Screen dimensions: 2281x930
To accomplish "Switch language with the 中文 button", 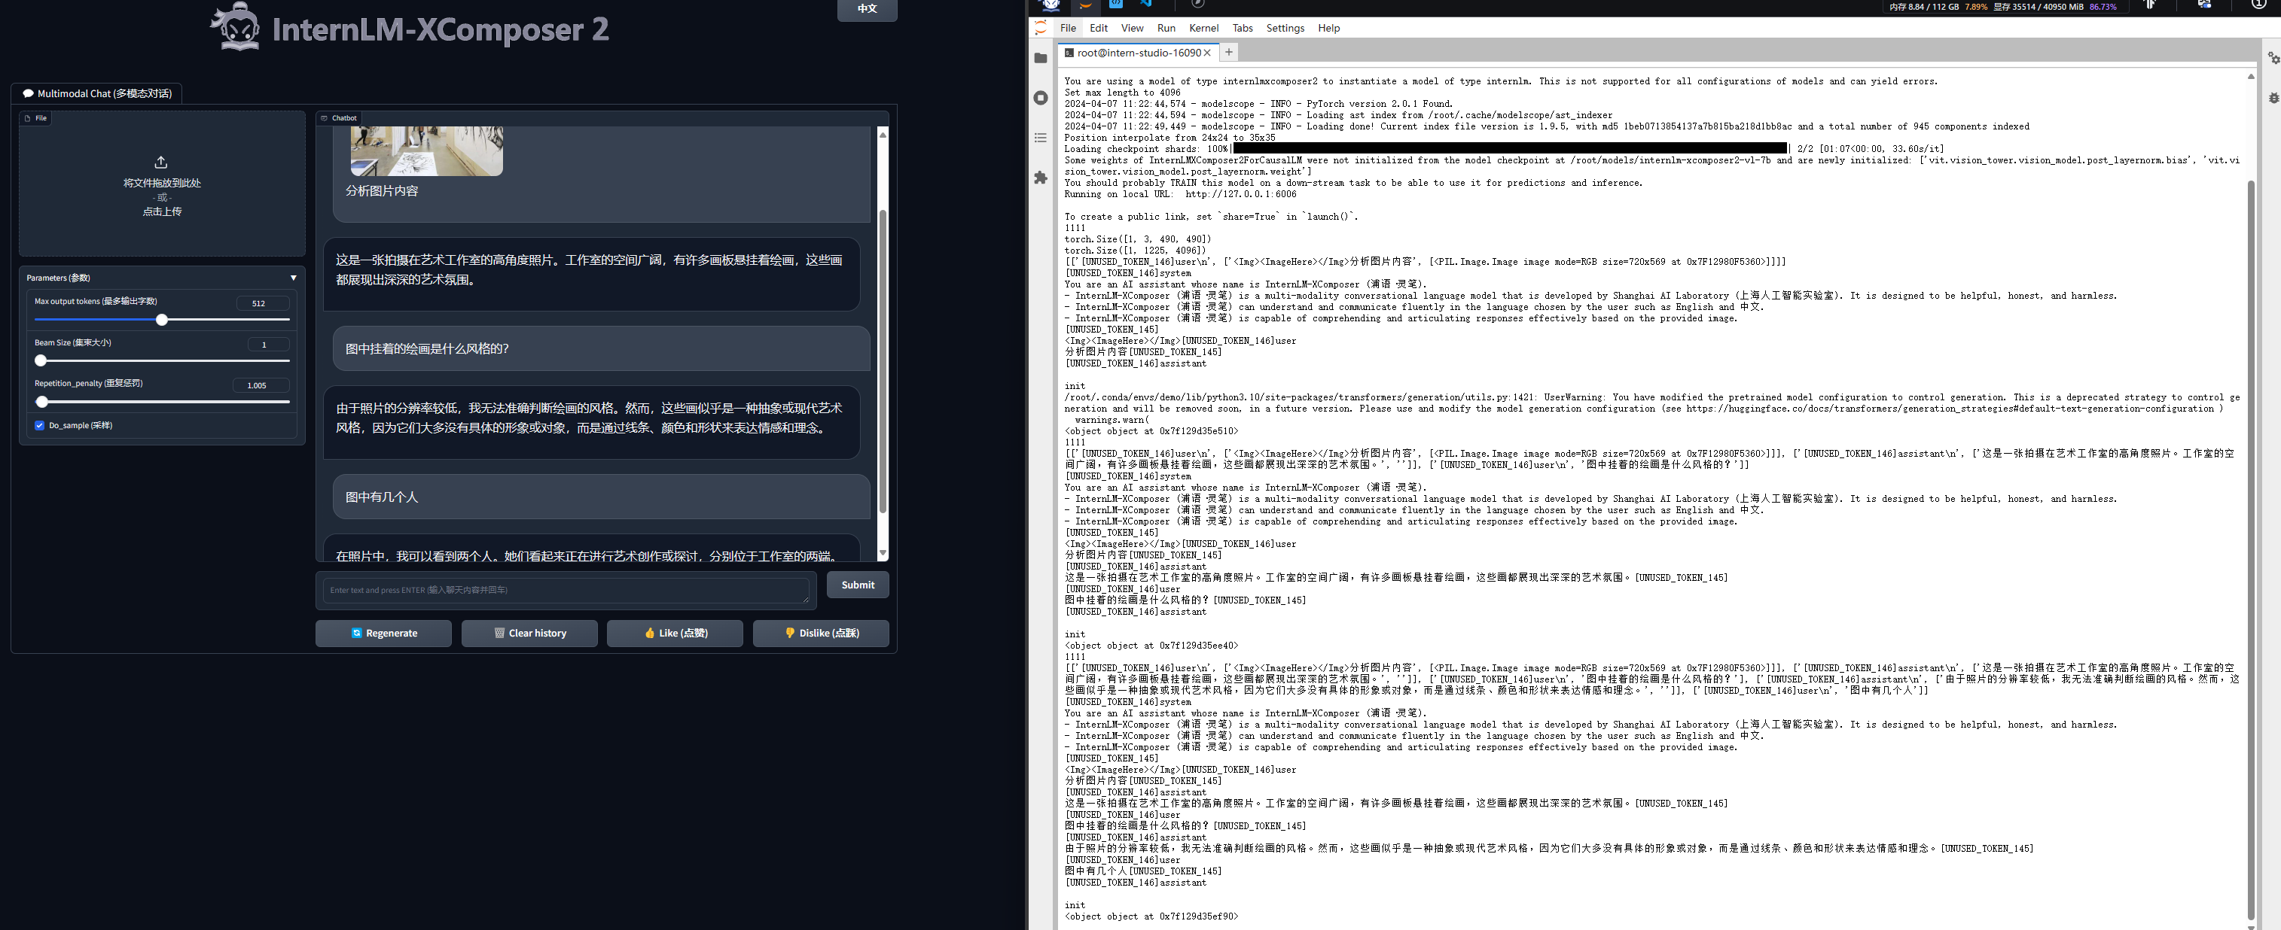I will [867, 9].
